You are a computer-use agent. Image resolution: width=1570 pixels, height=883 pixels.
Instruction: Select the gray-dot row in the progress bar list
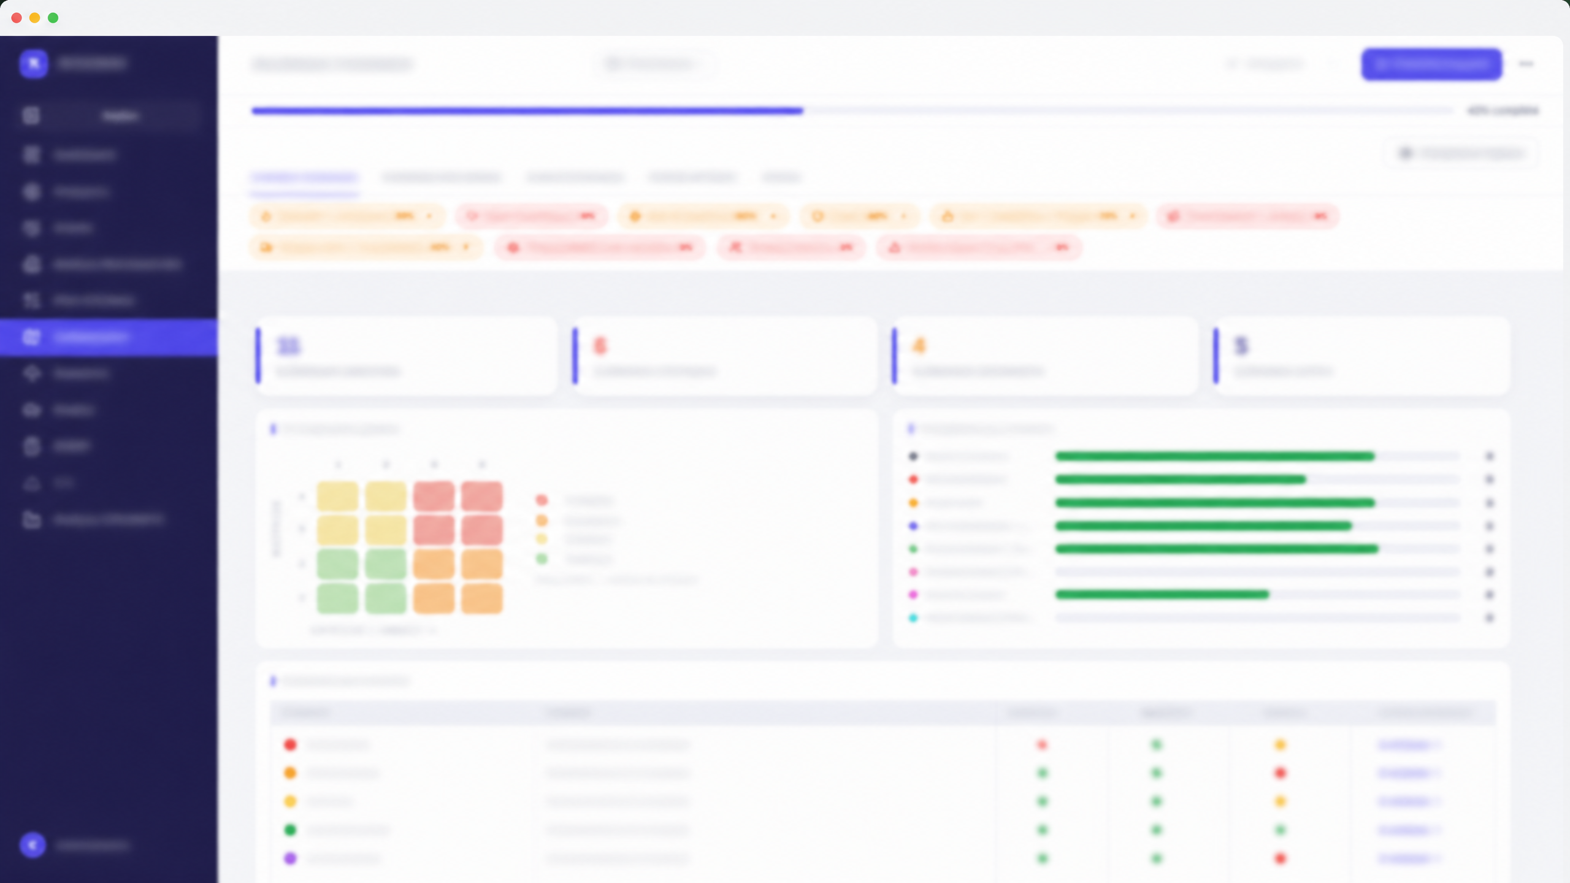click(1201, 456)
